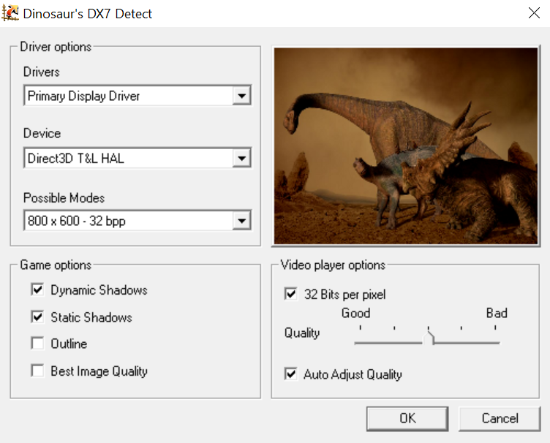Enable the Outline checkbox
Viewport: 550px width, 443px height.
37,344
